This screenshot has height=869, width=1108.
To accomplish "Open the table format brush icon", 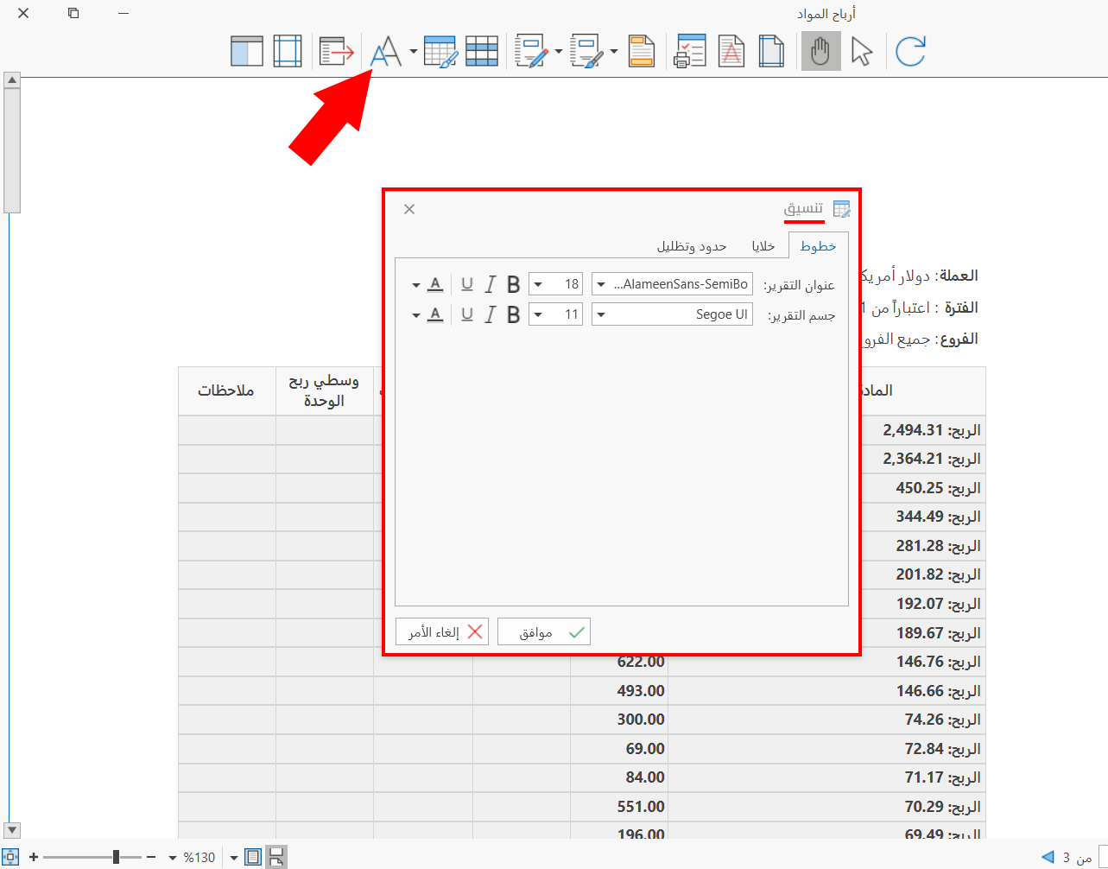I will pos(440,51).
